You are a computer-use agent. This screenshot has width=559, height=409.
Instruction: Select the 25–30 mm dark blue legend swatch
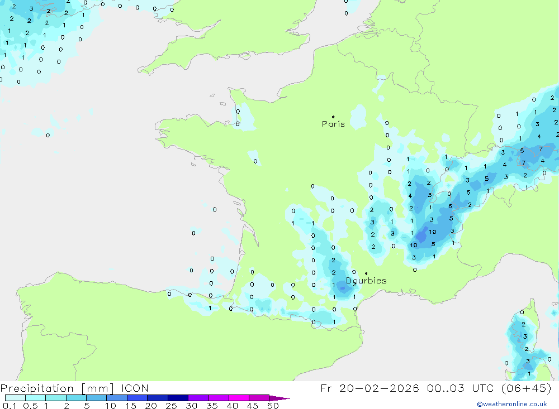point(178,398)
